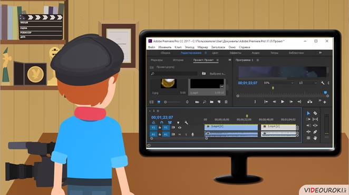The height and width of the screenshot is (195, 349).
Task: Click the Play button in Program monitor
Action: [x=283, y=101]
